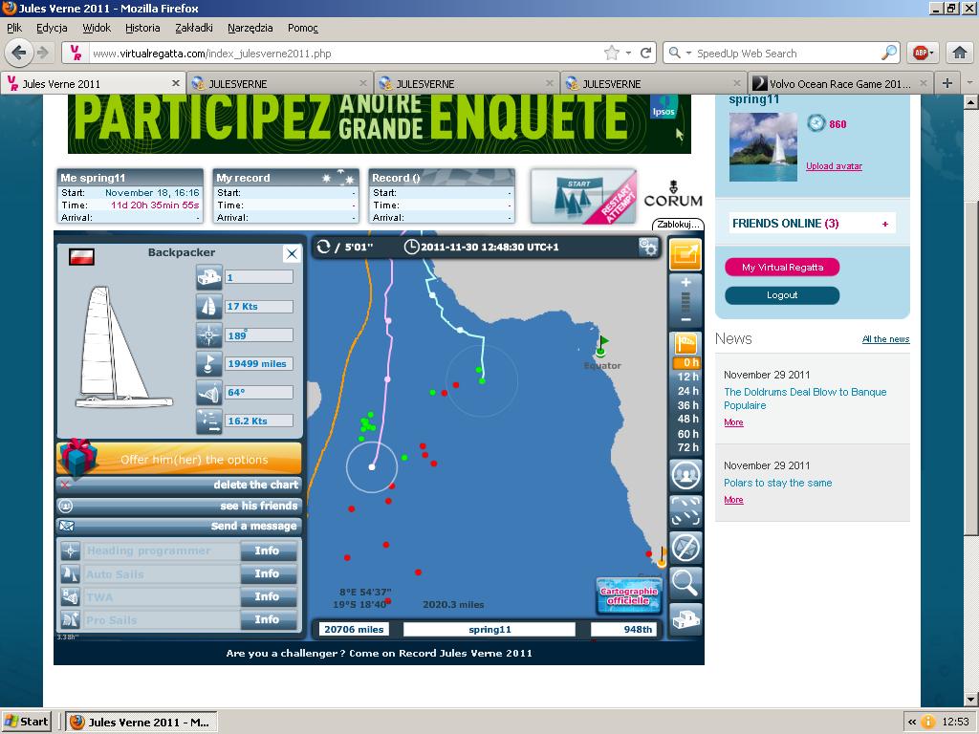
Task: Toggle the crossed-out envelope messages icon
Action: (685, 547)
